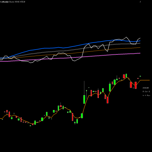152x152 pixels.
Task: Click the flat orange projection line beside the last candle
Action: click(x=145, y=80)
